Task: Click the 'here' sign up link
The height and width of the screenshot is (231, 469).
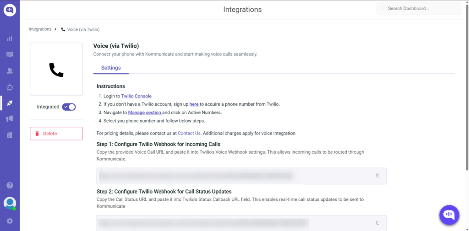Action: (x=194, y=104)
